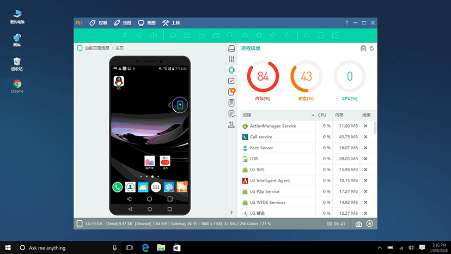451x254 pixels.
Task: Click 当前页面信息 breadcrumb link
Action: [97, 48]
